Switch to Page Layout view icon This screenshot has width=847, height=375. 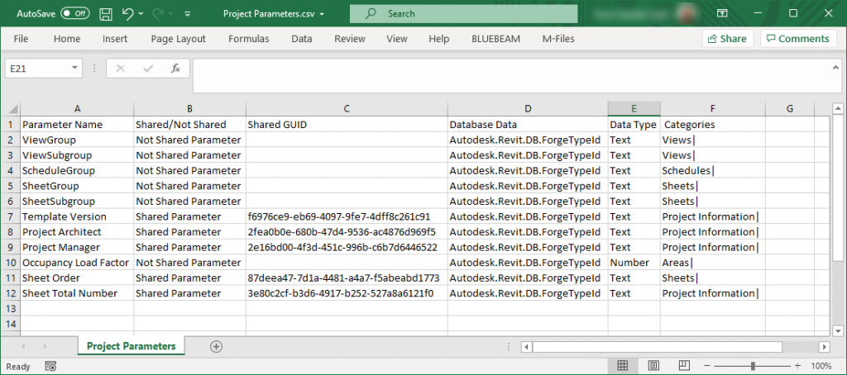pyautogui.click(x=653, y=366)
